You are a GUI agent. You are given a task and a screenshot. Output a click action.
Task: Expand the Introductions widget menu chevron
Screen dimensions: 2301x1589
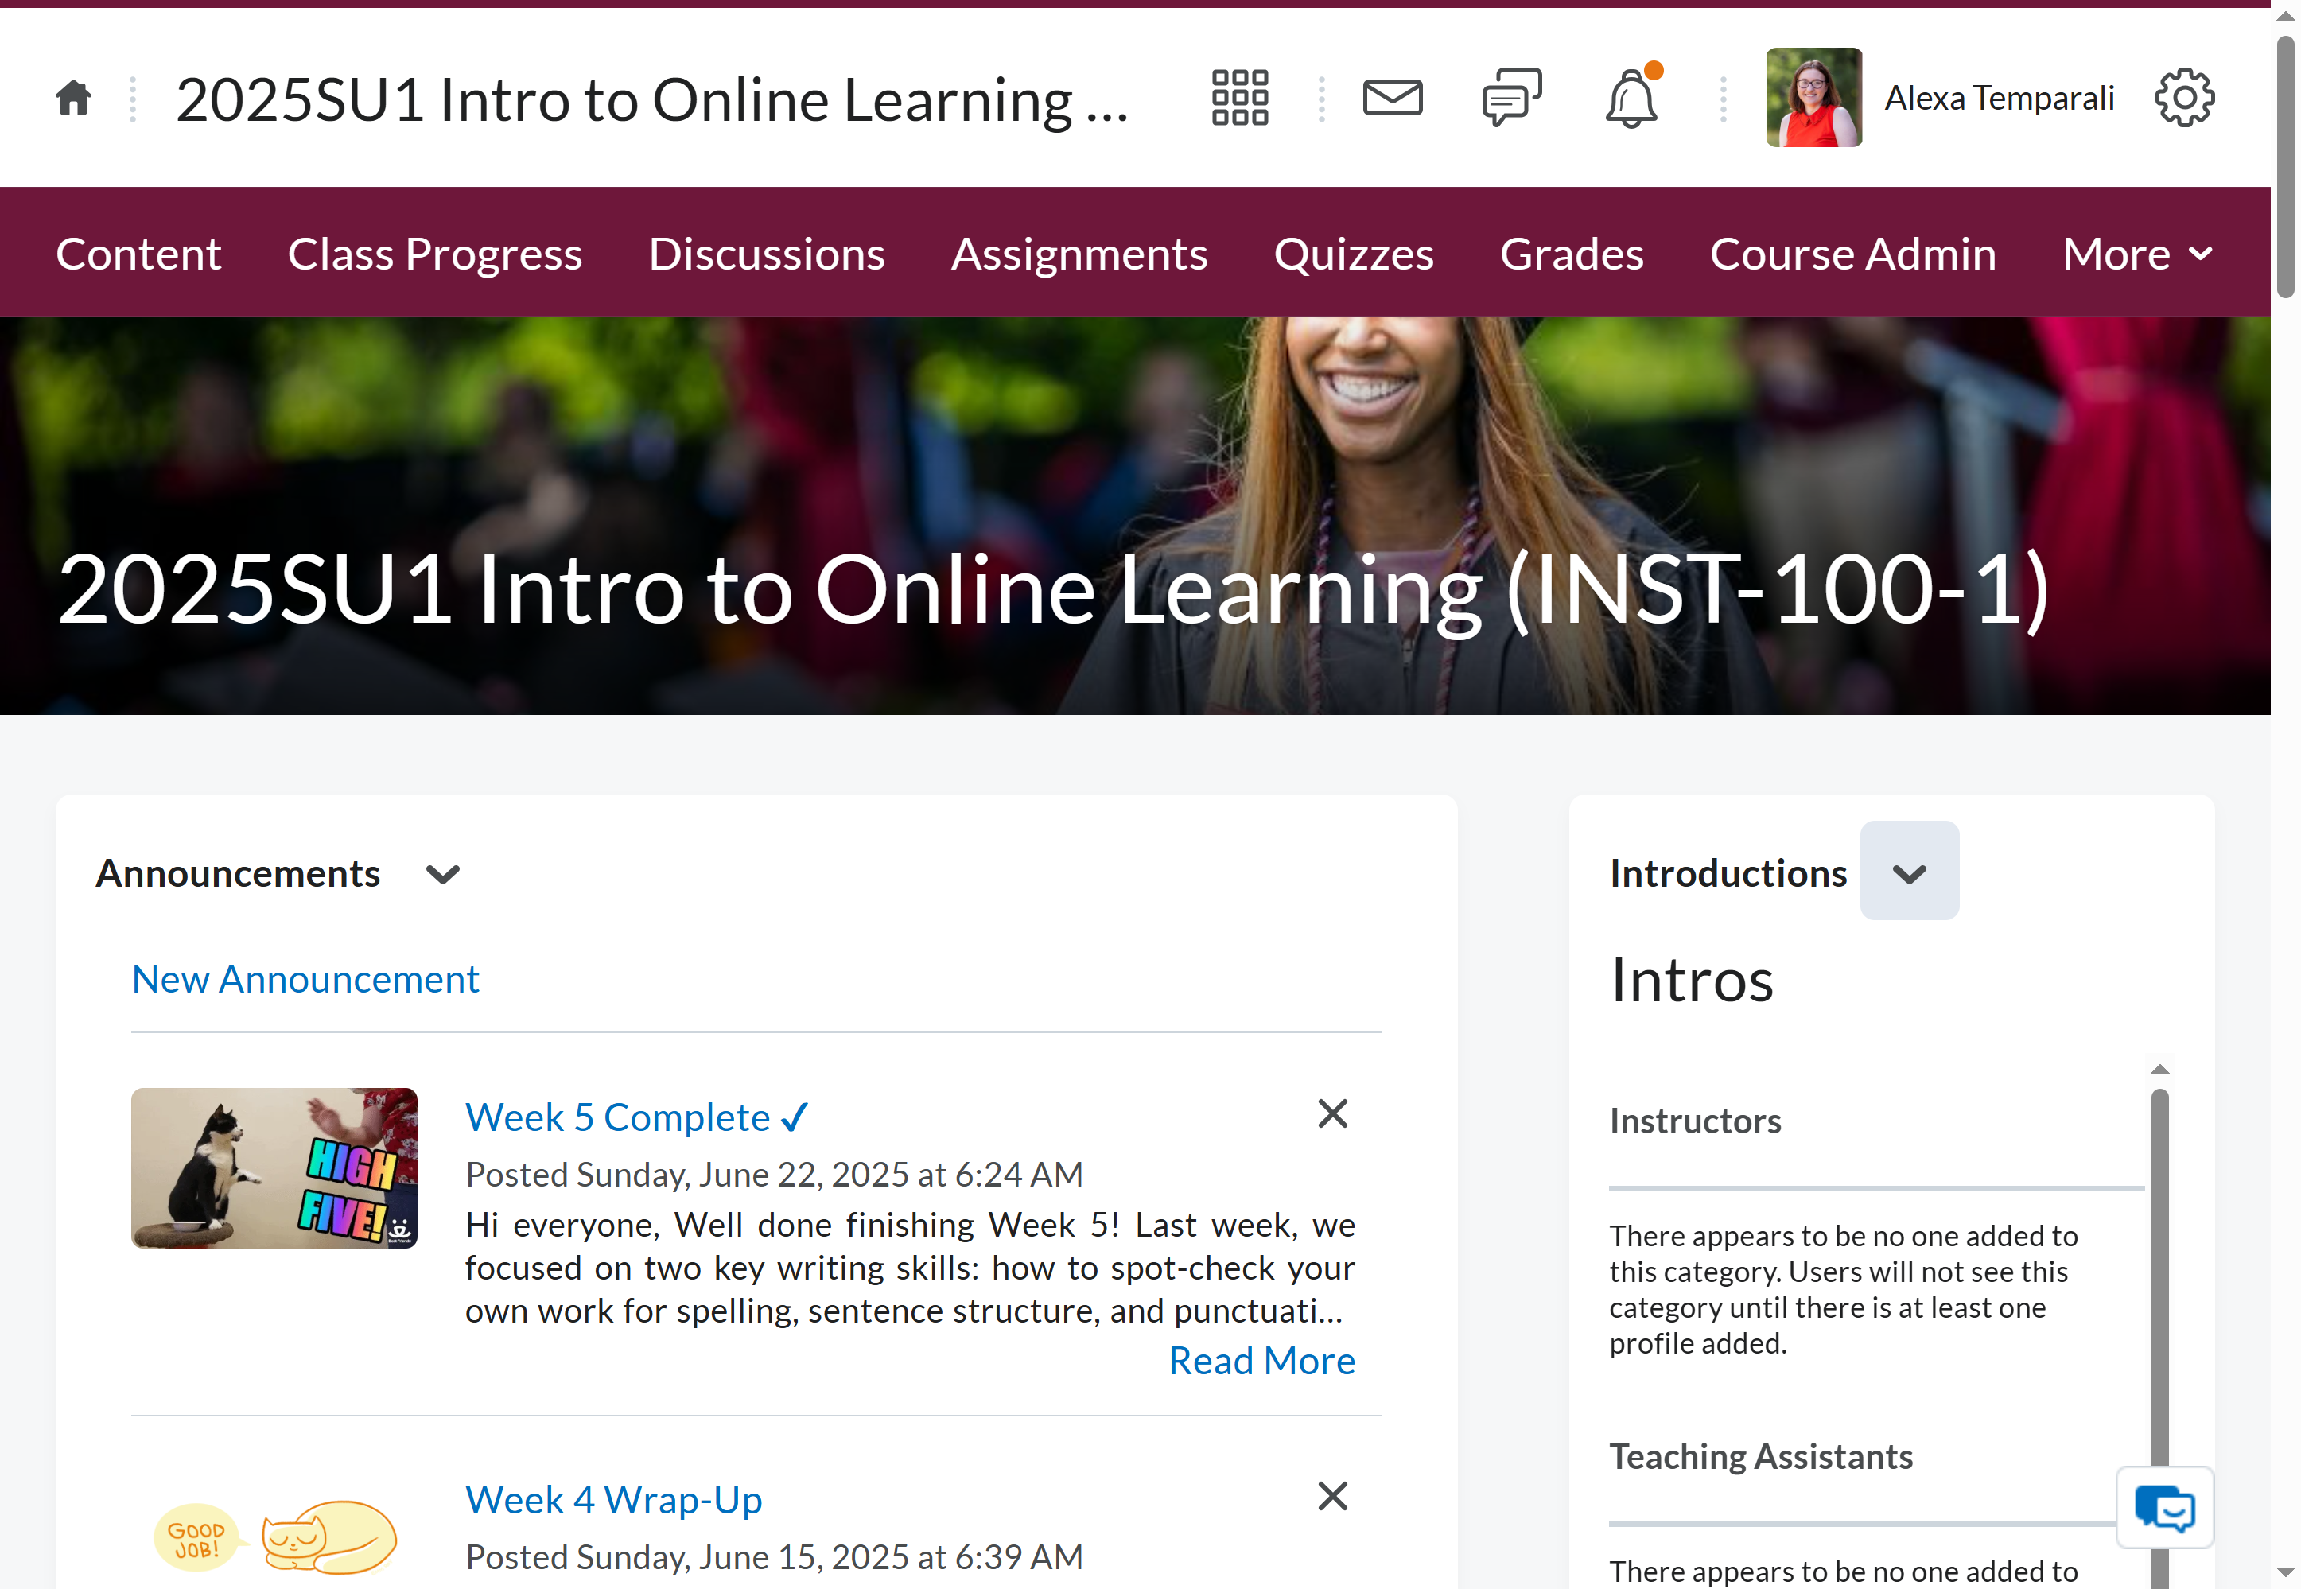[x=1909, y=870]
